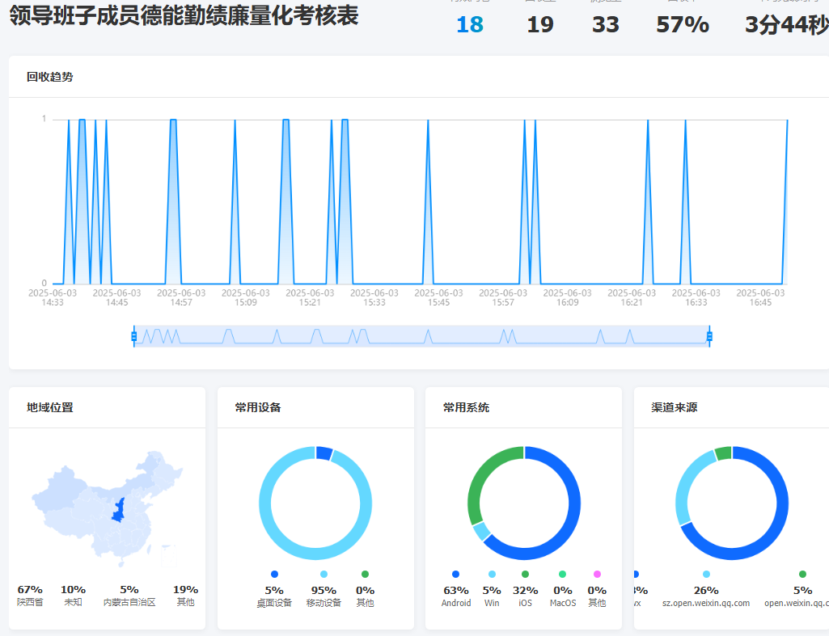The height and width of the screenshot is (636, 829).
Task: Toggle the 移动设备 legend dot
Action: [324, 575]
